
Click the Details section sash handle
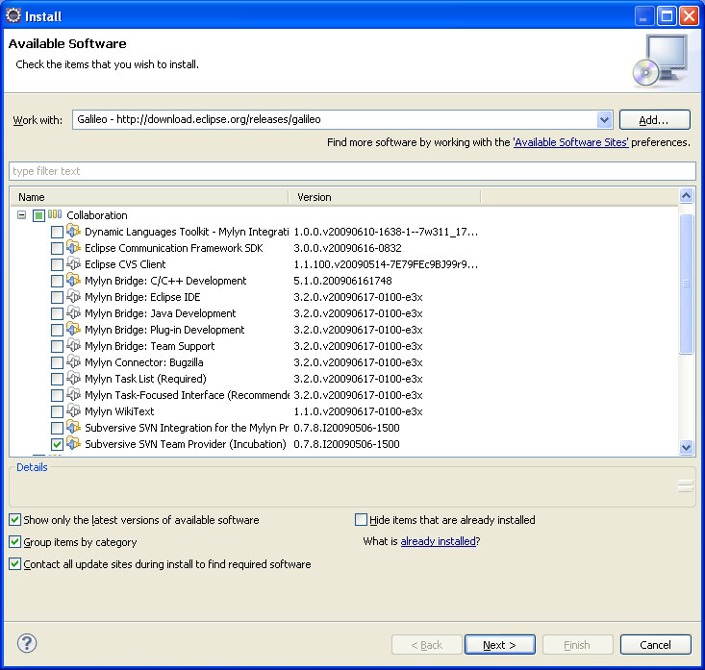click(x=685, y=485)
